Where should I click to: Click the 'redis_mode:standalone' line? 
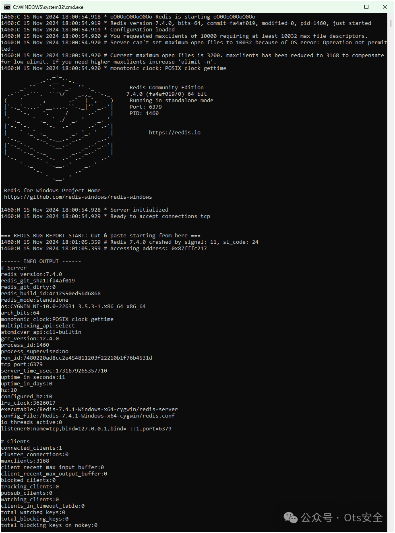[x=35, y=300]
